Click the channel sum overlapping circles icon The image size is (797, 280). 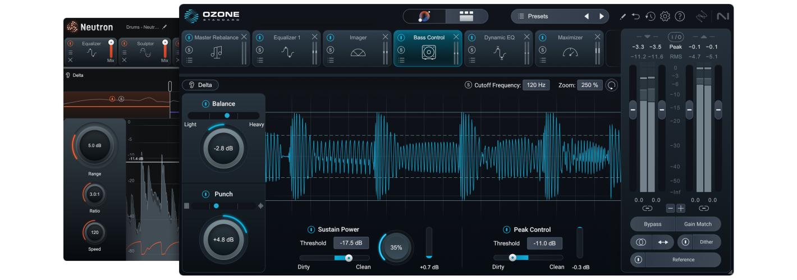(641, 242)
